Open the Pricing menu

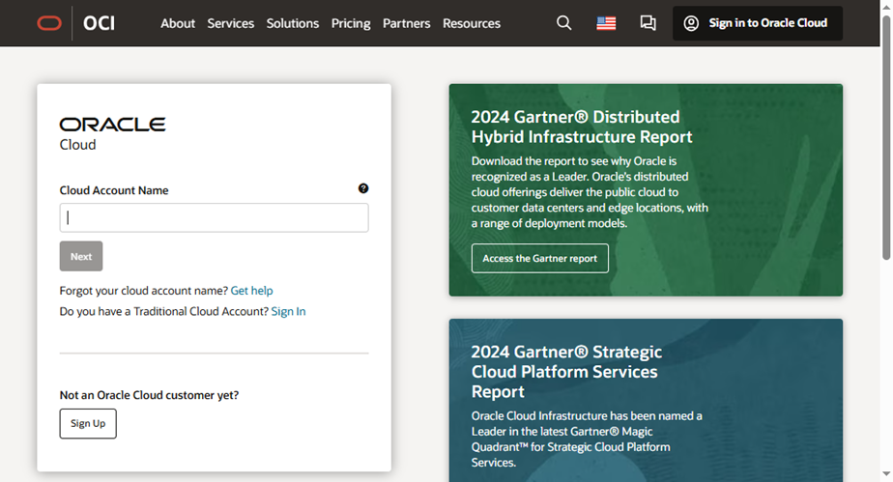click(351, 23)
